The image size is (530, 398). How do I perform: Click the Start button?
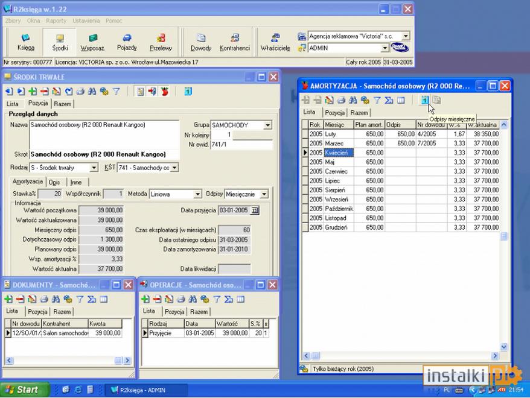click(x=24, y=390)
